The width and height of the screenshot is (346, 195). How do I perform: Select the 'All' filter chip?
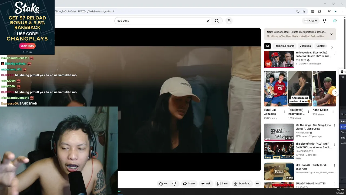267,46
